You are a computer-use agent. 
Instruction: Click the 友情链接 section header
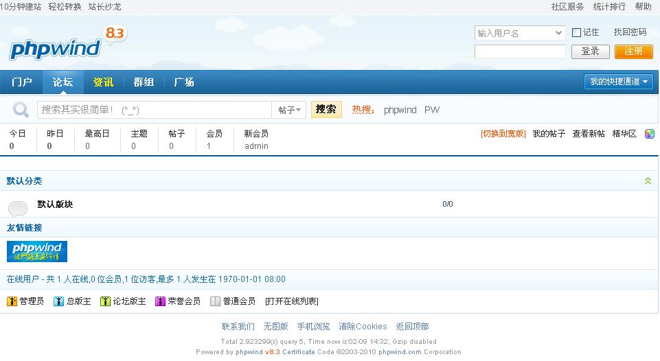[x=25, y=228]
